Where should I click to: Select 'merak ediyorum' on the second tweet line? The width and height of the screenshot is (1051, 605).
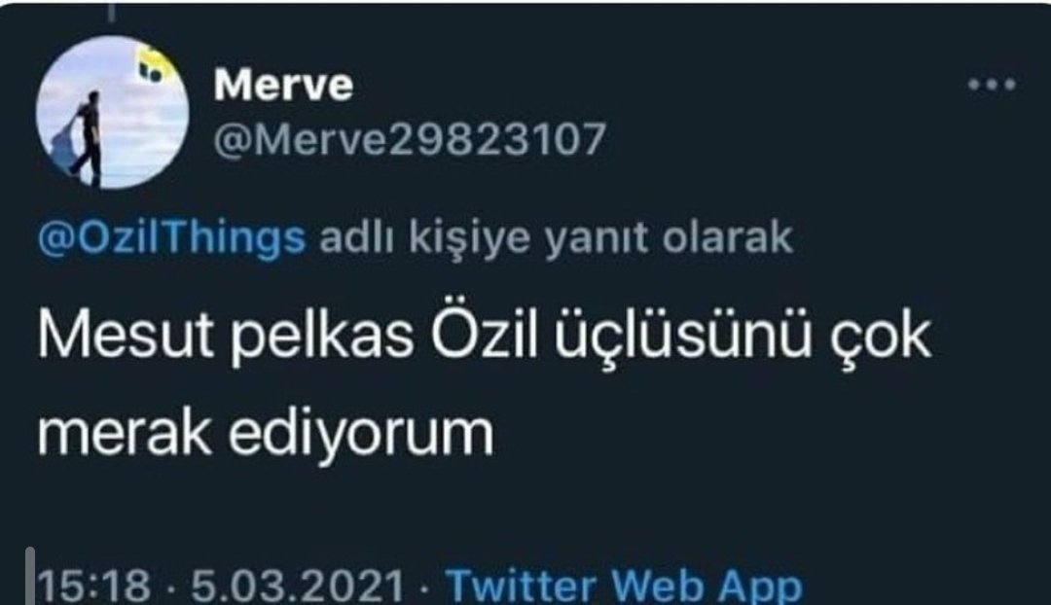(266, 434)
